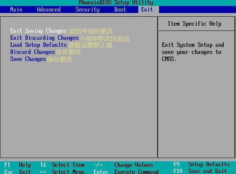The width and height of the screenshot is (236, 174).
Task: Click F10 Save and Exit shortcut
Action: click(x=200, y=171)
